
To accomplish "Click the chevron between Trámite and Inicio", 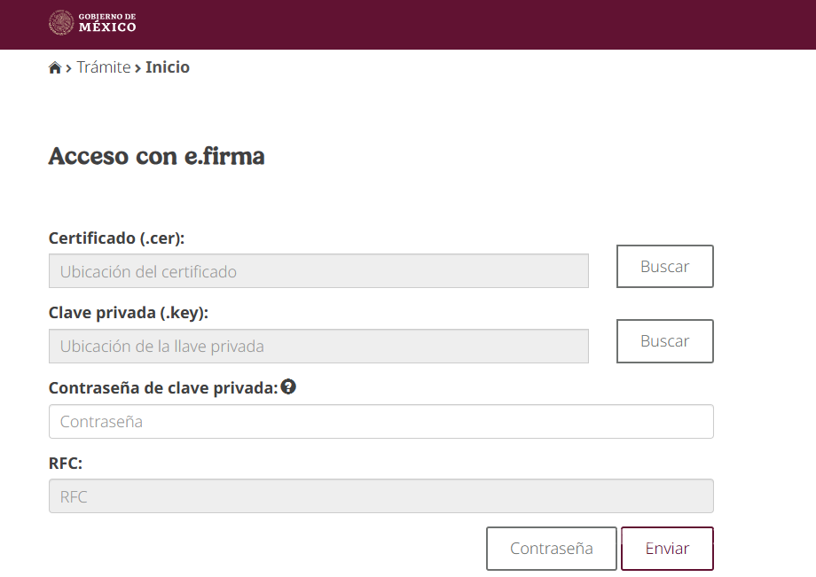I will pyautogui.click(x=138, y=68).
